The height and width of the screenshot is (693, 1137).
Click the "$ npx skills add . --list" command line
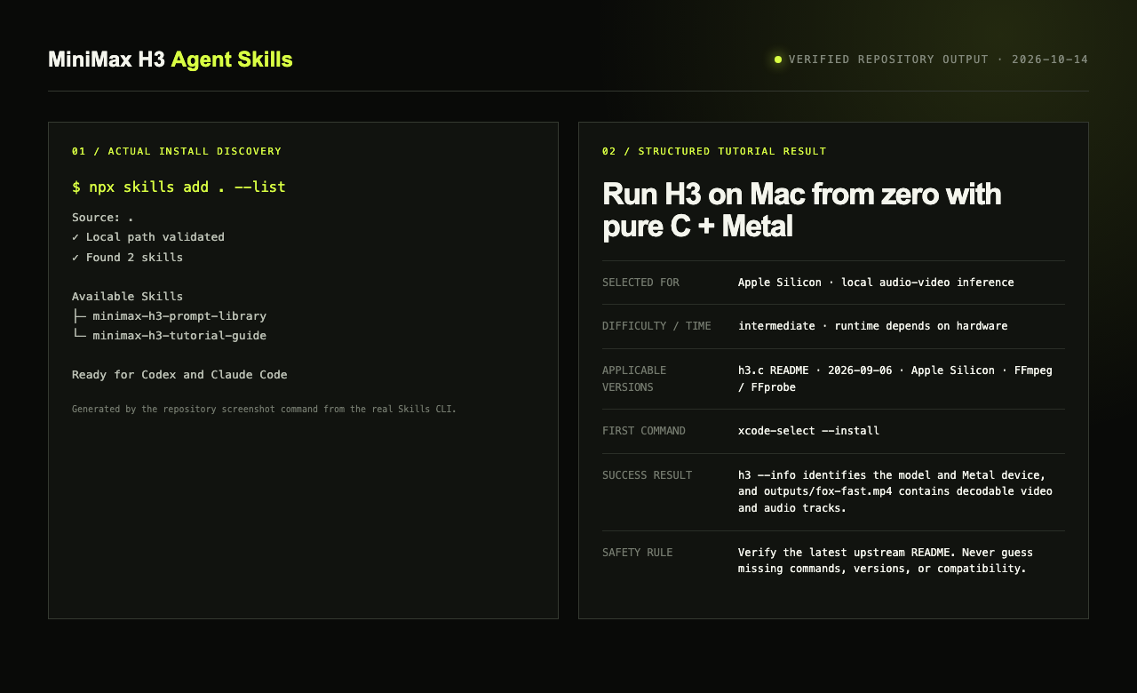coord(179,187)
